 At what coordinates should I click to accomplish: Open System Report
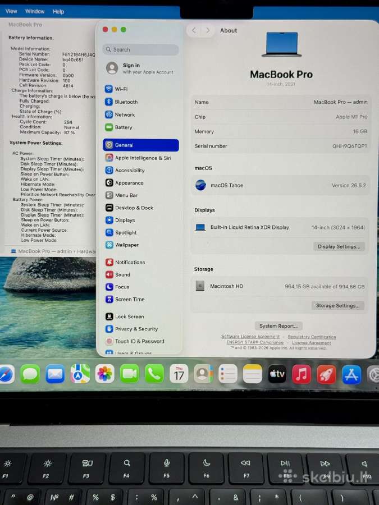click(x=278, y=325)
